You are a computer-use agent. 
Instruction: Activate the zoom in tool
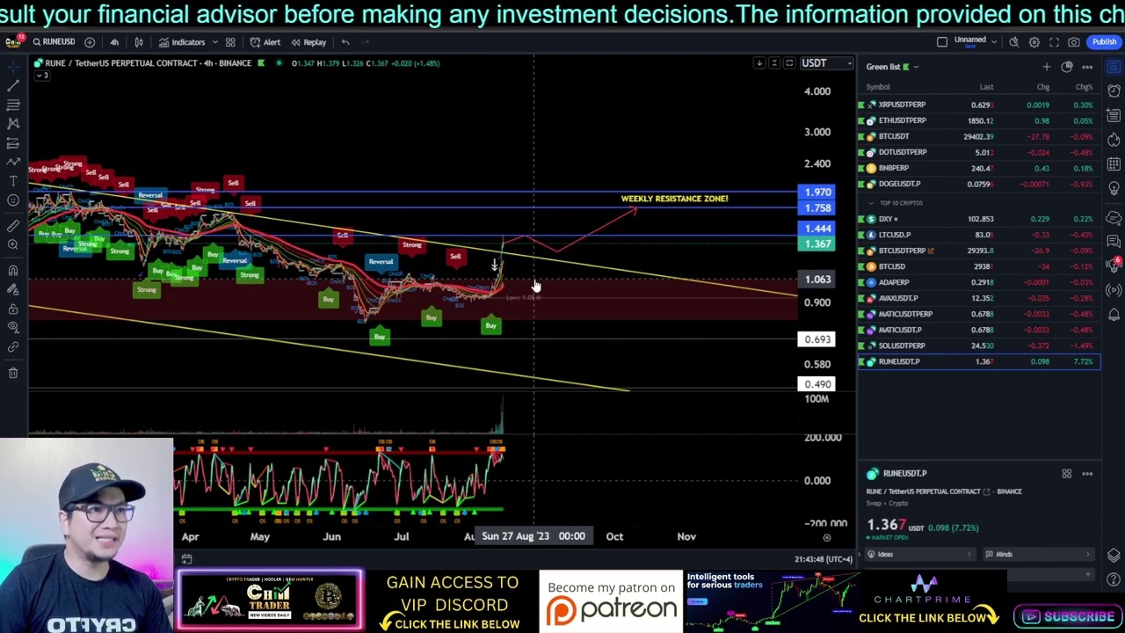pyautogui.click(x=13, y=246)
